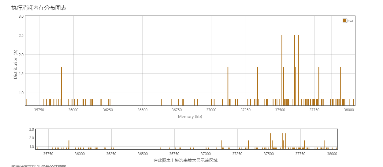Click the chart title 执行消耗内存分布图表

tap(39, 8)
